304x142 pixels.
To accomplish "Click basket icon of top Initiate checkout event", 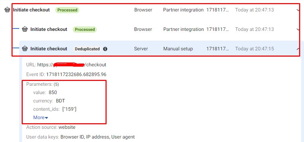I will (x=7, y=10).
